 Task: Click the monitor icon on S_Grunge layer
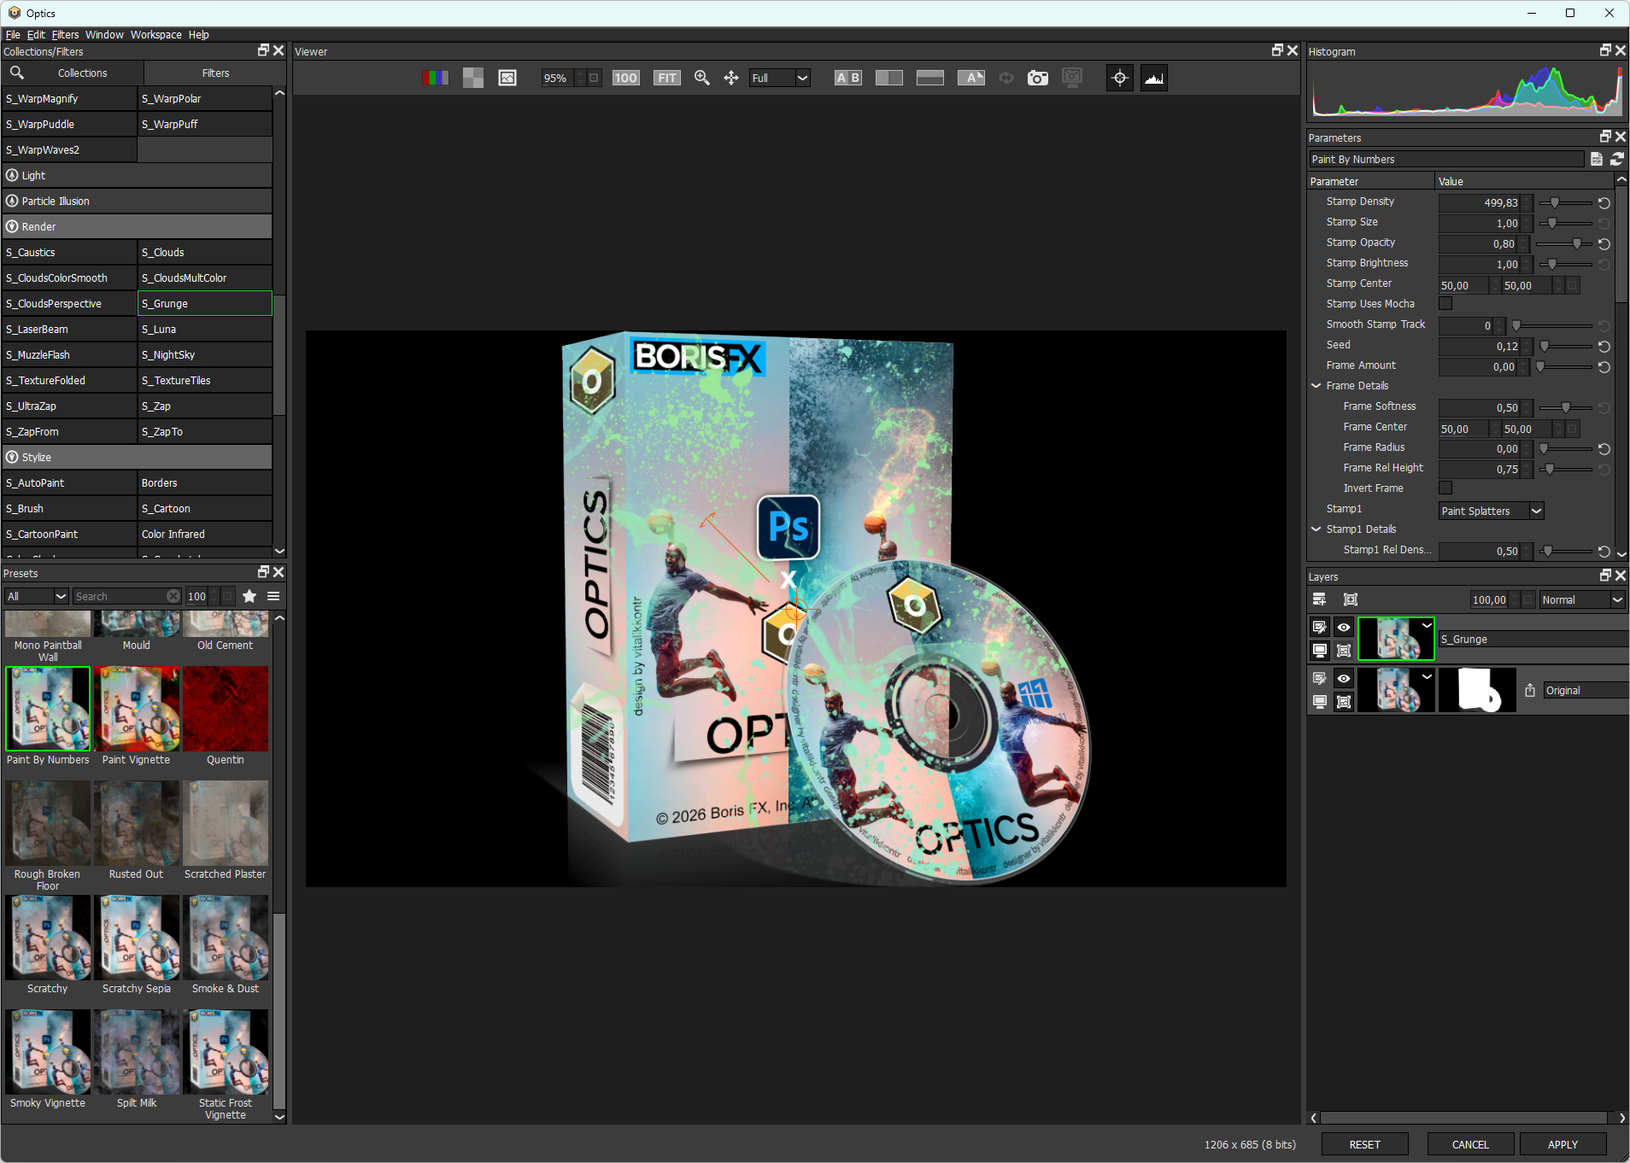(x=1320, y=651)
